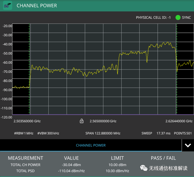
Task: Tap the -20.00 reference level label
Action: tap(7, 26)
